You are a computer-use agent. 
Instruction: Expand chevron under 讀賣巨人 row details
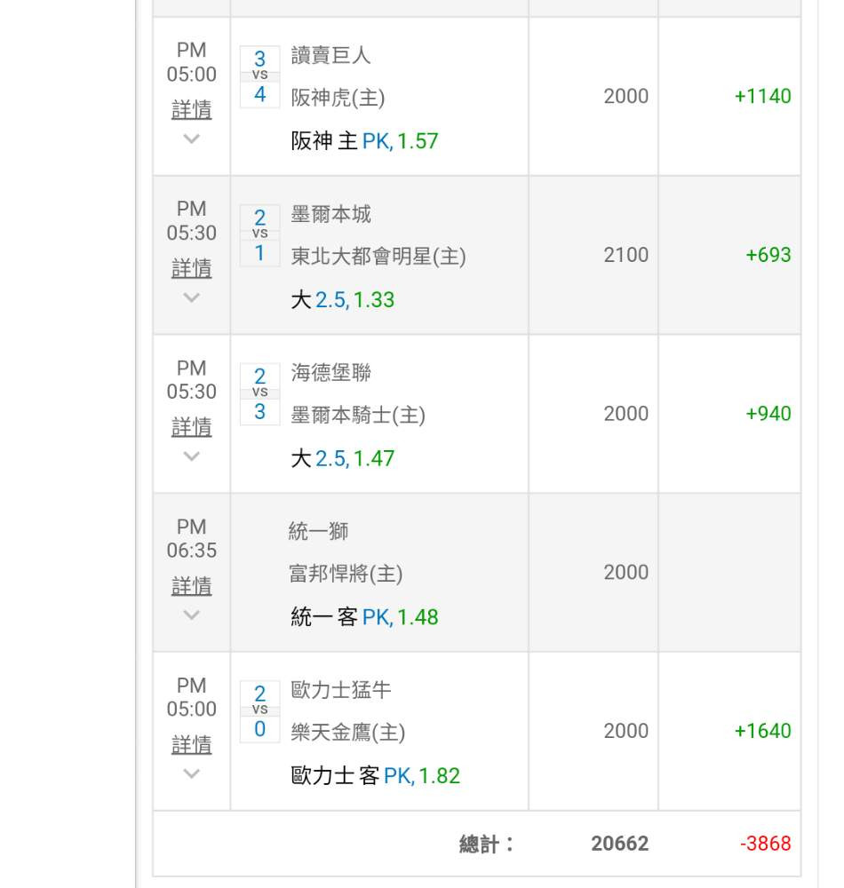click(x=192, y=139)
